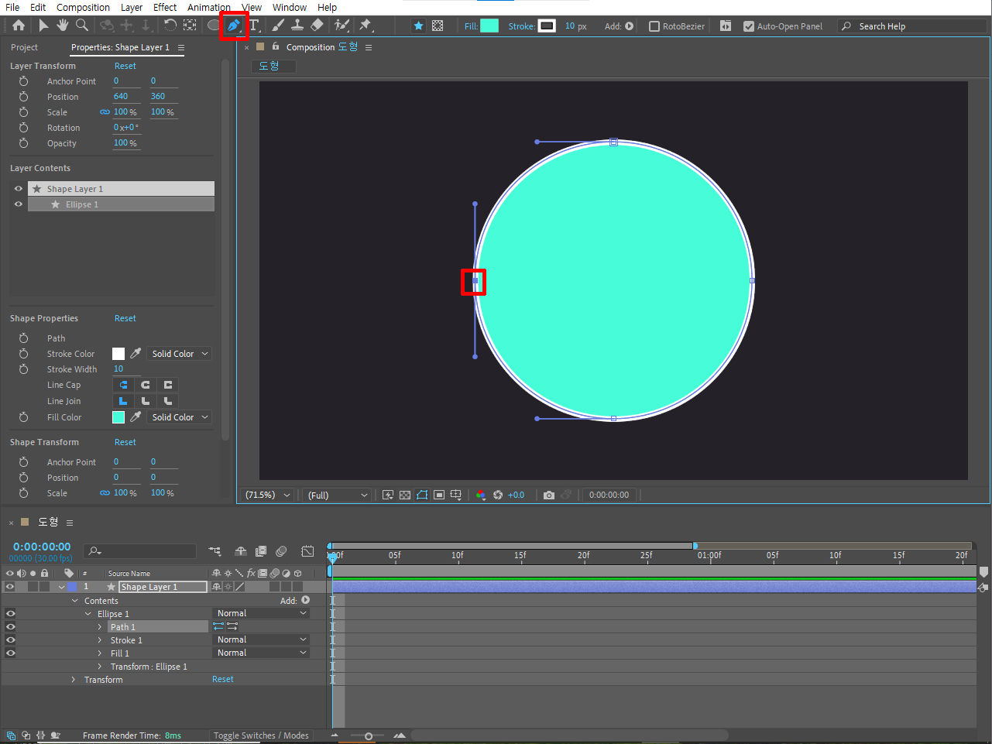Toggle the RotoBezier checkbox

click(x=654, y=26)
